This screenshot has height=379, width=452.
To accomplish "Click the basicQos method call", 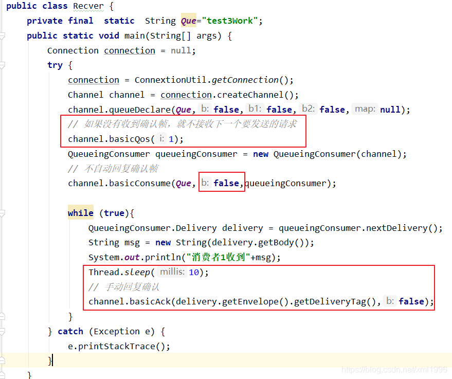I will pyautogui.click(x=130, y=139).
